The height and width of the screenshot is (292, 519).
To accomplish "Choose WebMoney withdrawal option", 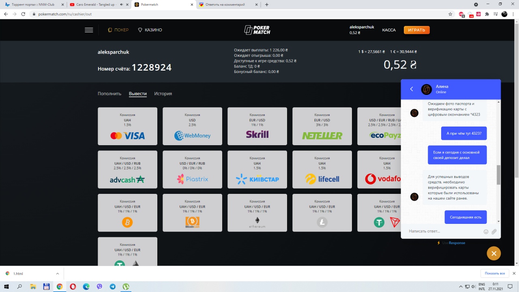I will [192, 126].
